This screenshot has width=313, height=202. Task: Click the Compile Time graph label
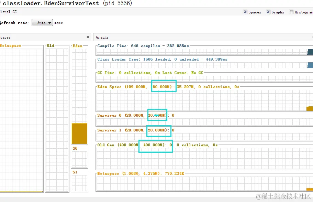click(143, 46)
